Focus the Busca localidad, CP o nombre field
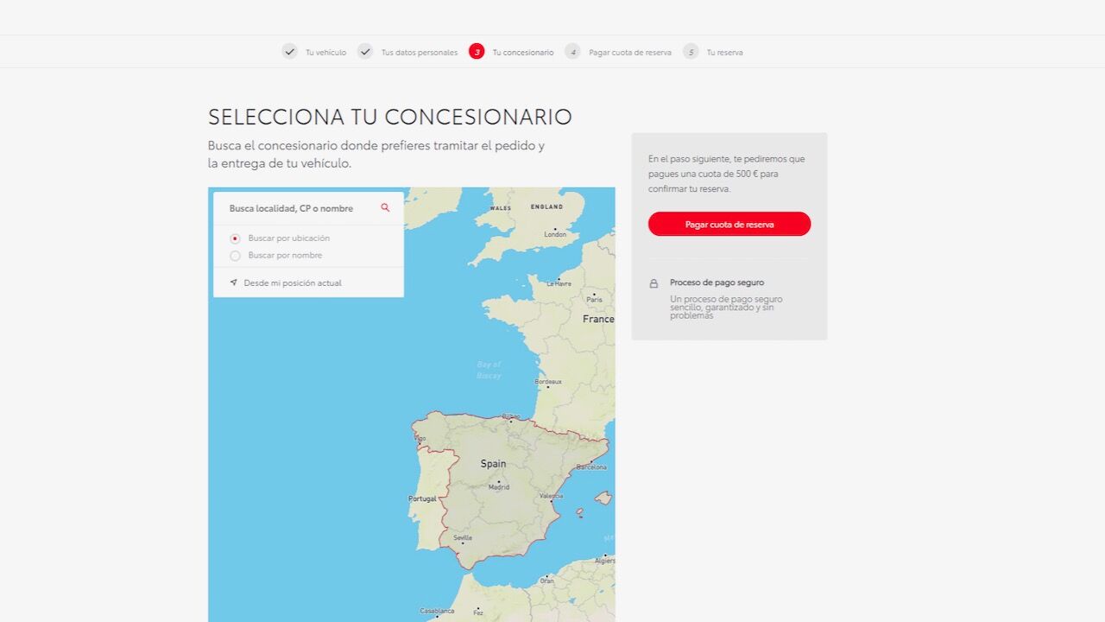Screen dimensions: 1105x622 (x=298, y=208)
